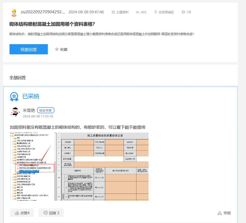Click the 已采纳 medal badge icon
This screenshot has width=246, height=223.
(14, 97)
